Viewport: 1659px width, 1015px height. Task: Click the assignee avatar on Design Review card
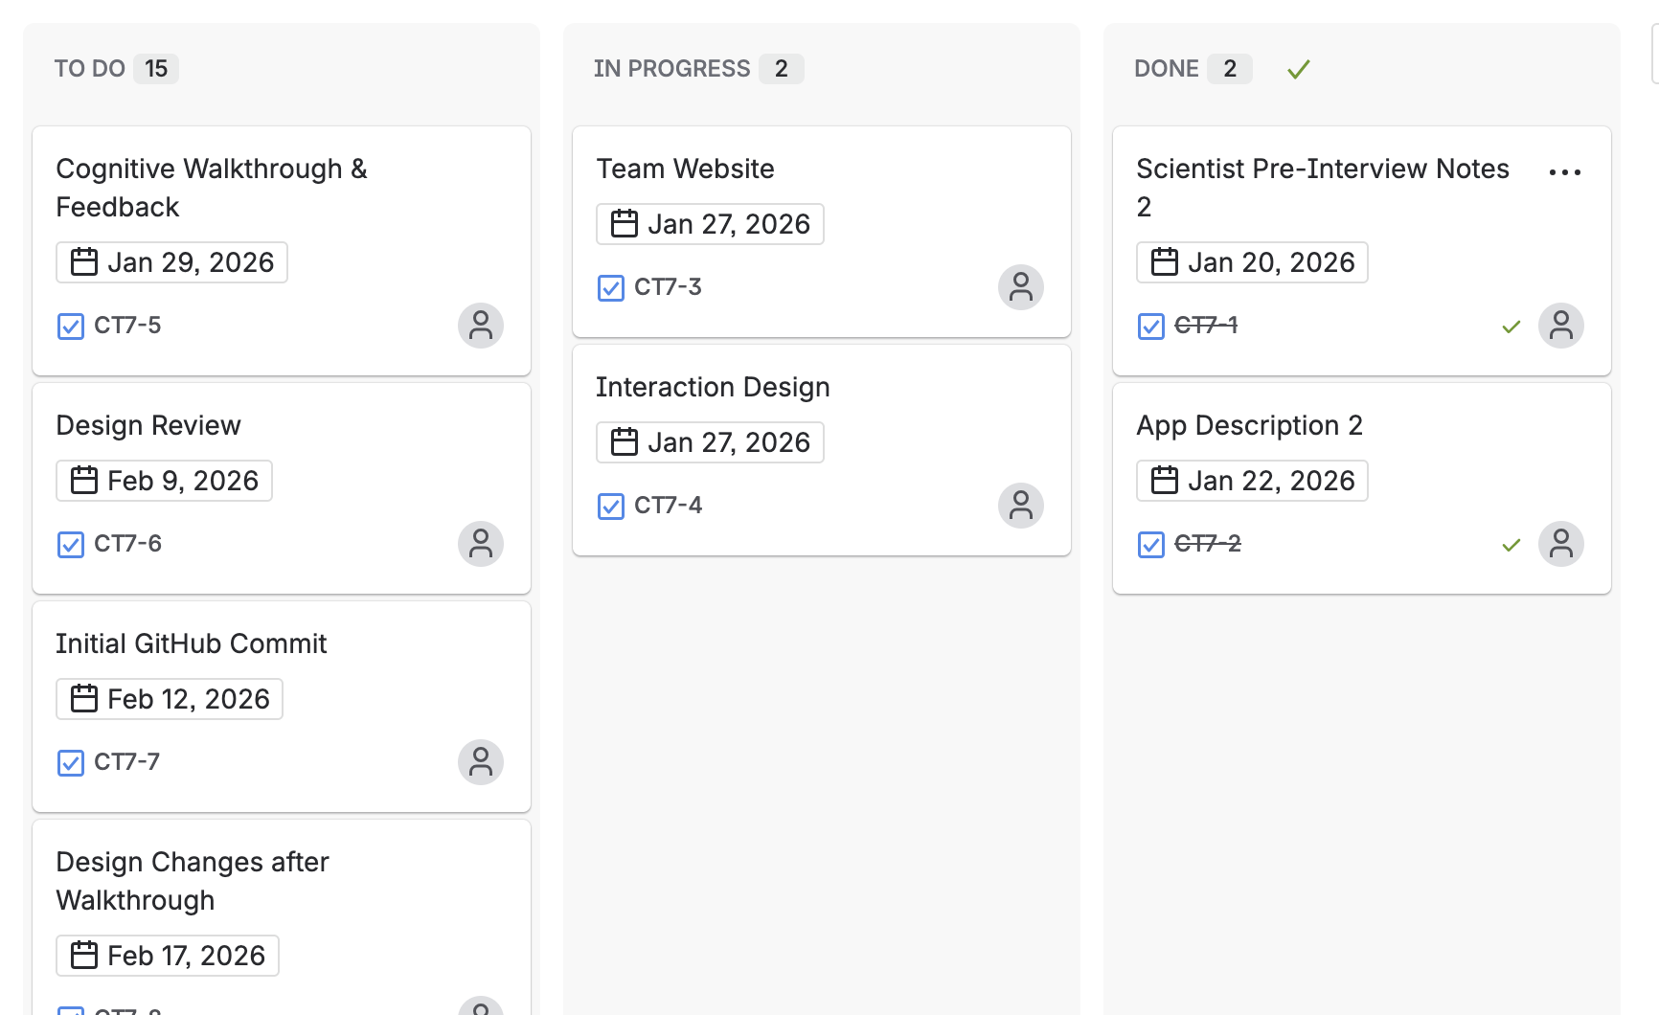(481, 543)
